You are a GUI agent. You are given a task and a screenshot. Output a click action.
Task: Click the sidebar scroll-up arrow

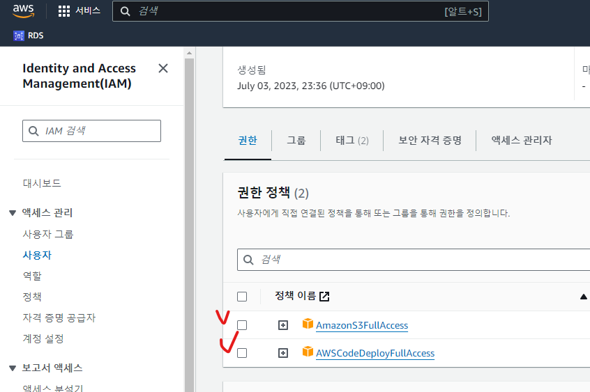tap(189, 53)
